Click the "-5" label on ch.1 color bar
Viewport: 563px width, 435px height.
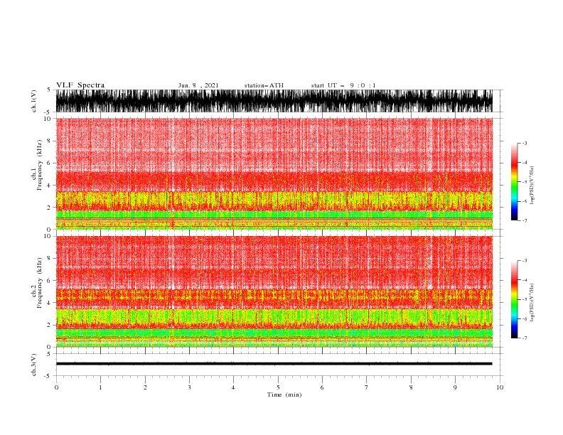coord(525,182)
